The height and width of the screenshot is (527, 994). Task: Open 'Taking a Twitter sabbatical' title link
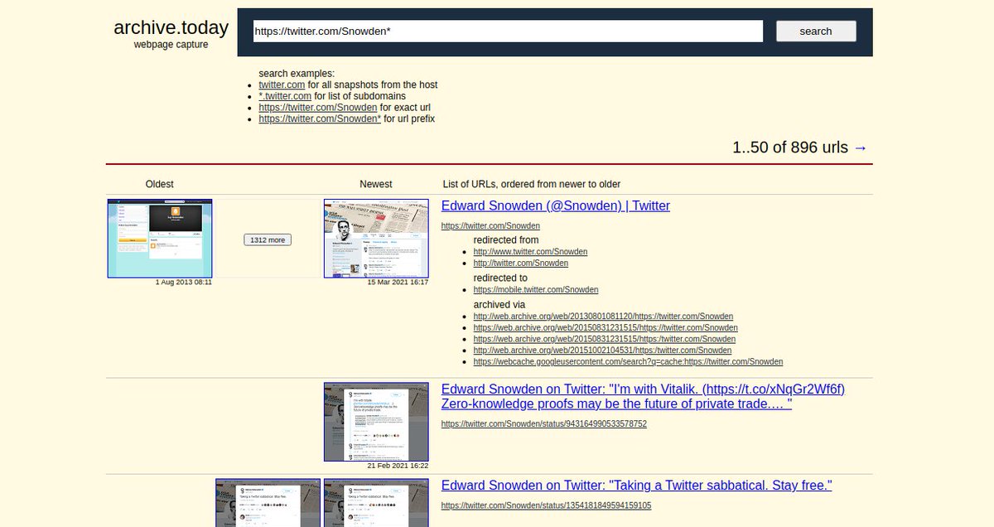[636, 486]
